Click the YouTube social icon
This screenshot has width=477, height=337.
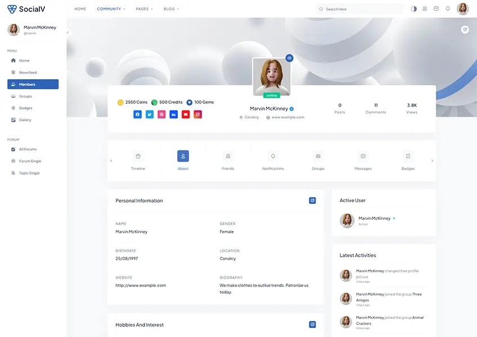tap(186, 114)
